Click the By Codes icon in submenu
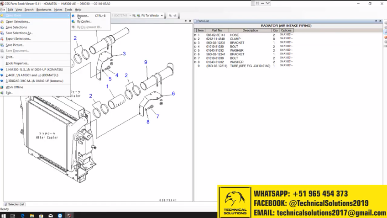Viewport: 387px width, 218px height. click(x=73, y=21)
